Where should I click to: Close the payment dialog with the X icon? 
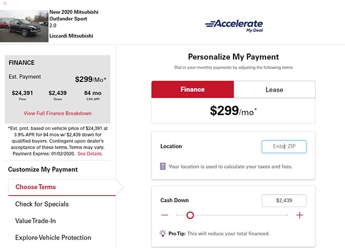point(4,3)
